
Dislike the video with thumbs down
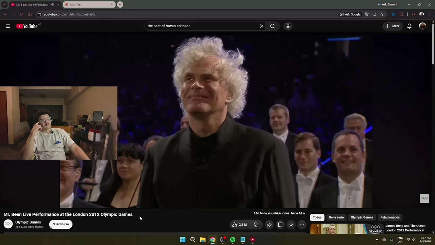pyautogui.click(x=256, y=225)
